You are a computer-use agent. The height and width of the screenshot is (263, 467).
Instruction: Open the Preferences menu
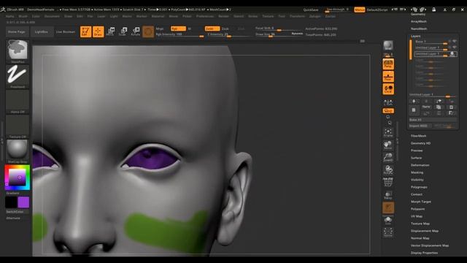click(205, 16)
